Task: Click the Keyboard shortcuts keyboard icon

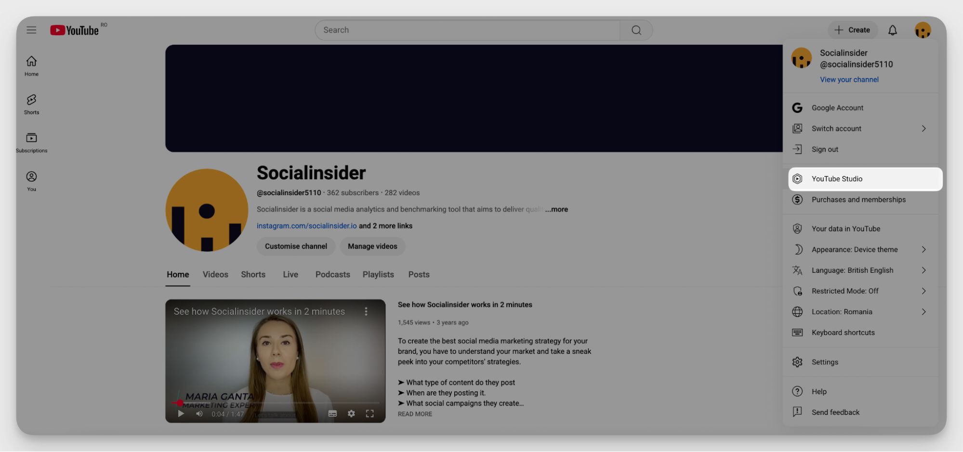Action: point(797,332)
